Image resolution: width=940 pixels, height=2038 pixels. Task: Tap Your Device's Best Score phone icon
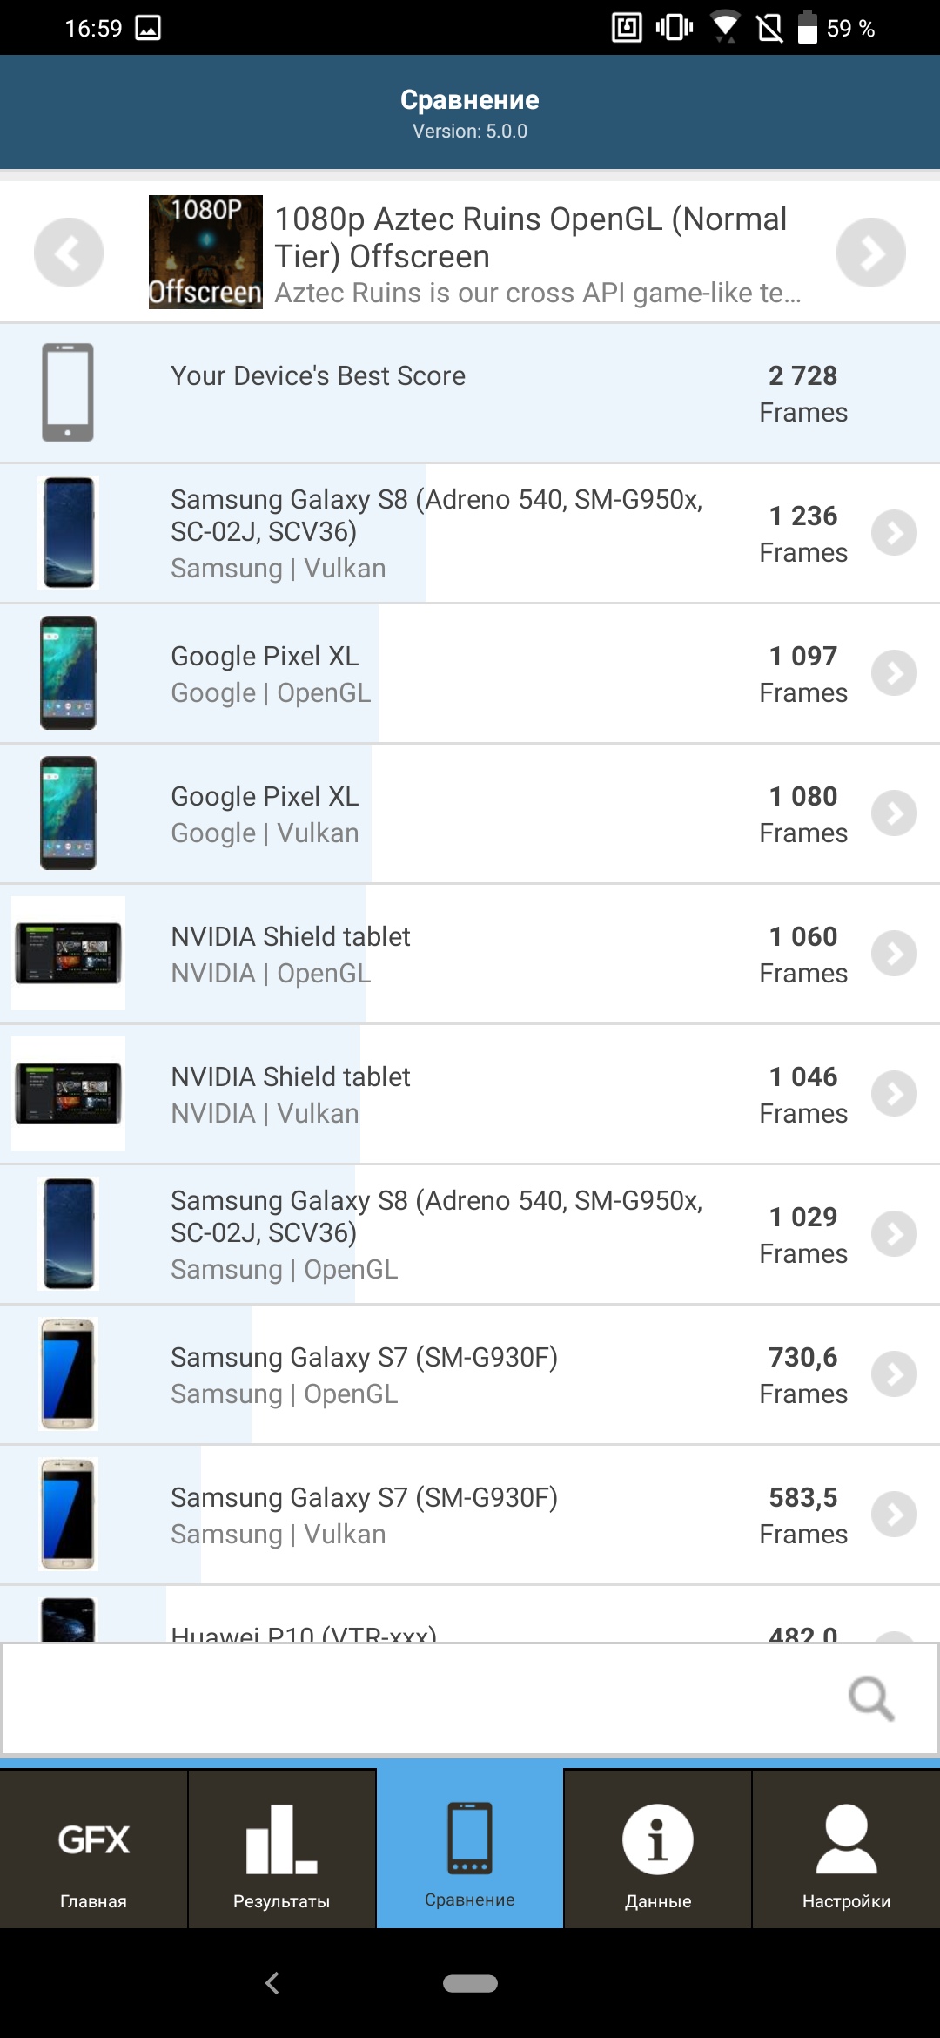[68, 392]
